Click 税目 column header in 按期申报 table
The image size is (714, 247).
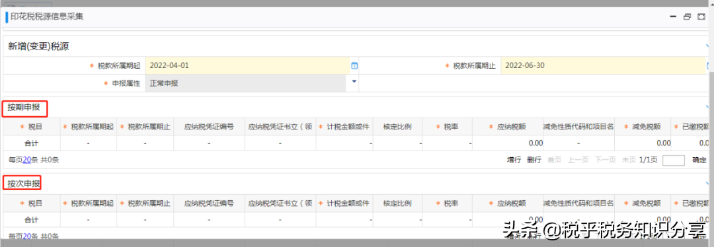[x=35, y=127]
